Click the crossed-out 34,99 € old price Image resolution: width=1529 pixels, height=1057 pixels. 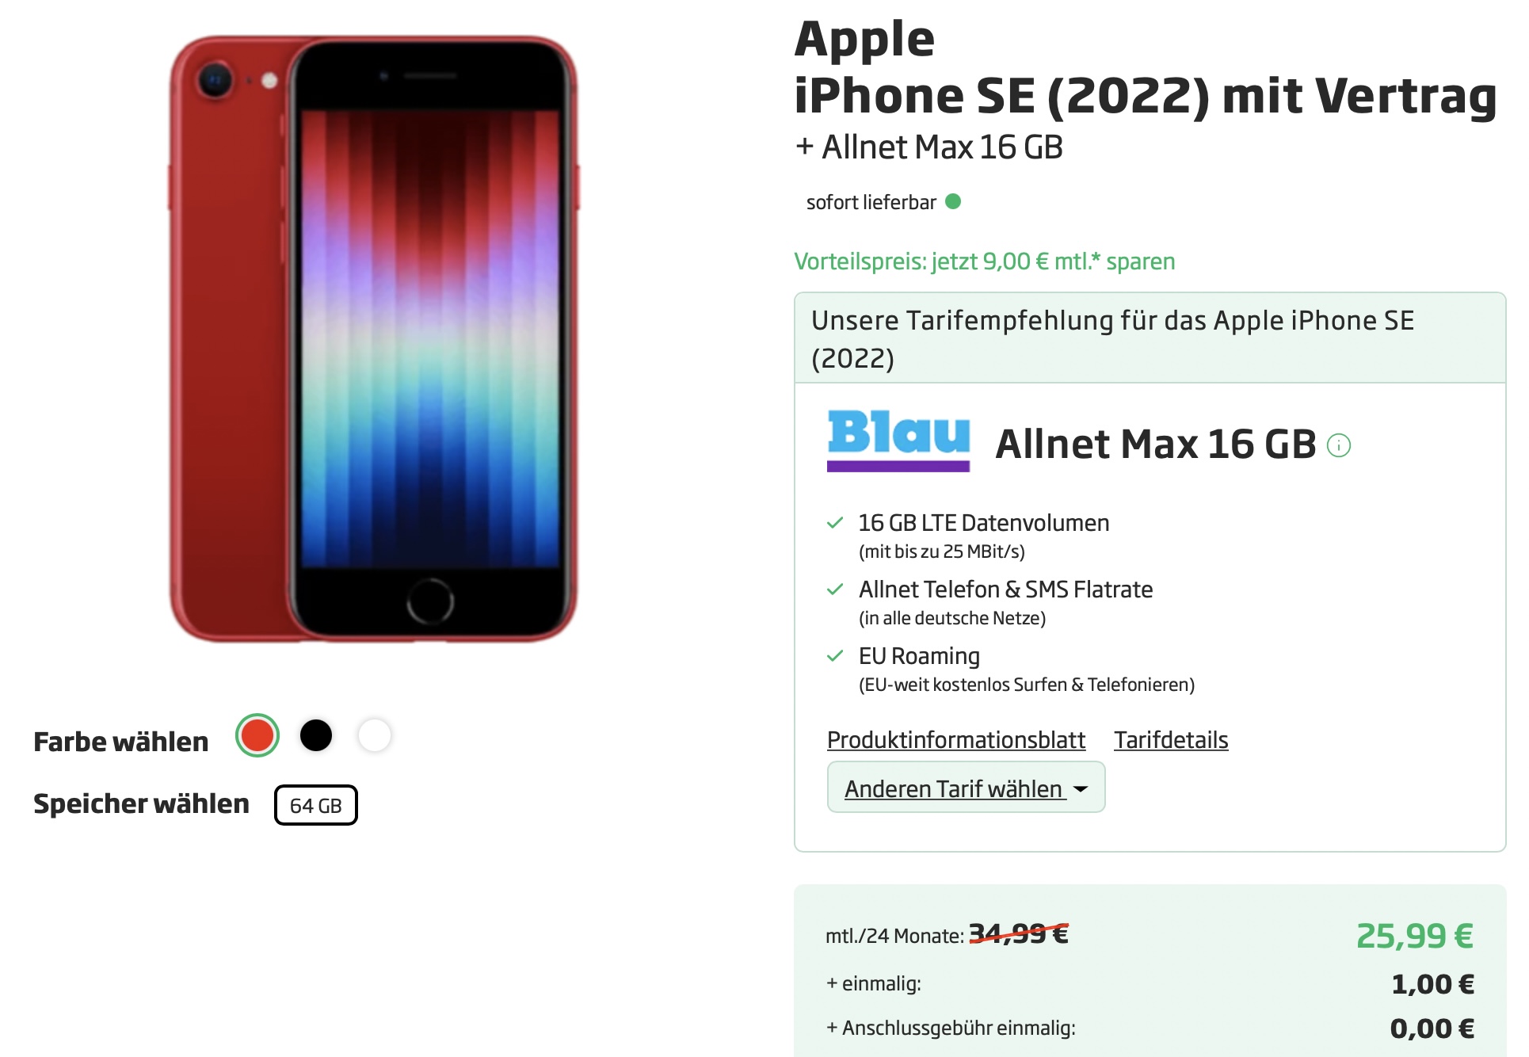click(1019, 934)
